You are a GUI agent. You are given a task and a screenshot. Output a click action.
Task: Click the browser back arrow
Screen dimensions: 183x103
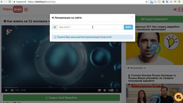[x=2, y=2]
